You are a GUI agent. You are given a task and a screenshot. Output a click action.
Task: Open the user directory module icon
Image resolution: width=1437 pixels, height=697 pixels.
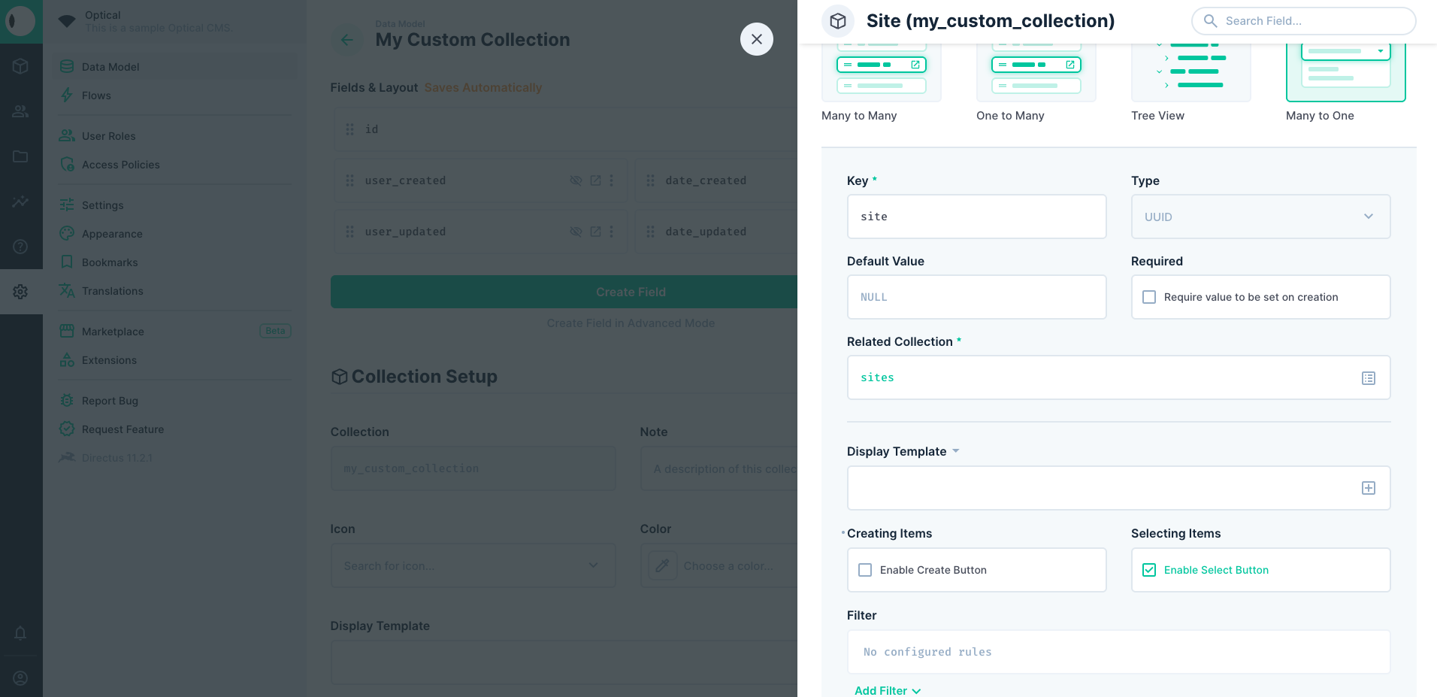click(x=20, y=111)
